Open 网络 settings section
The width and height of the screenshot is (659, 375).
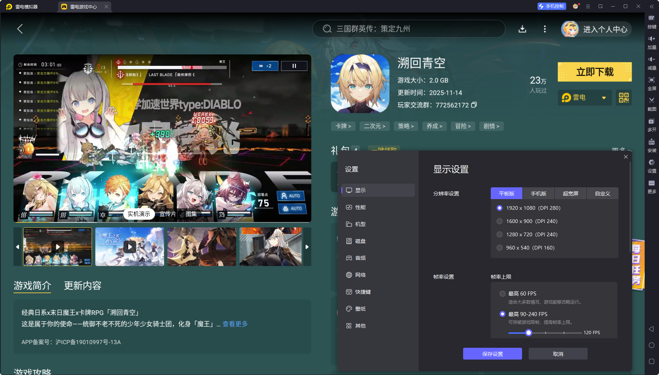(378, 275)
